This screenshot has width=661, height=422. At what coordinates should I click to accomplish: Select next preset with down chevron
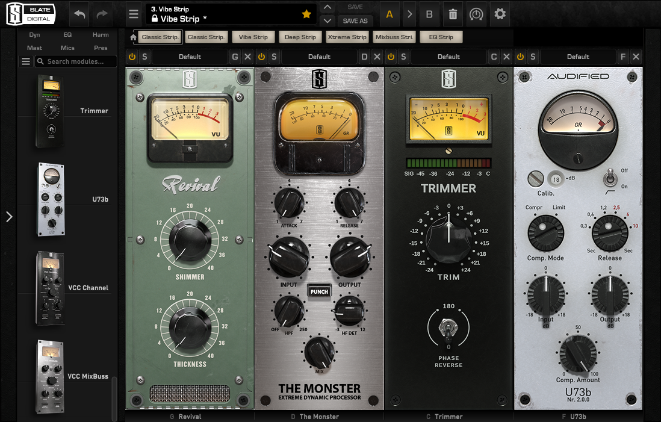pyautogui.click(x=327, y=20)
